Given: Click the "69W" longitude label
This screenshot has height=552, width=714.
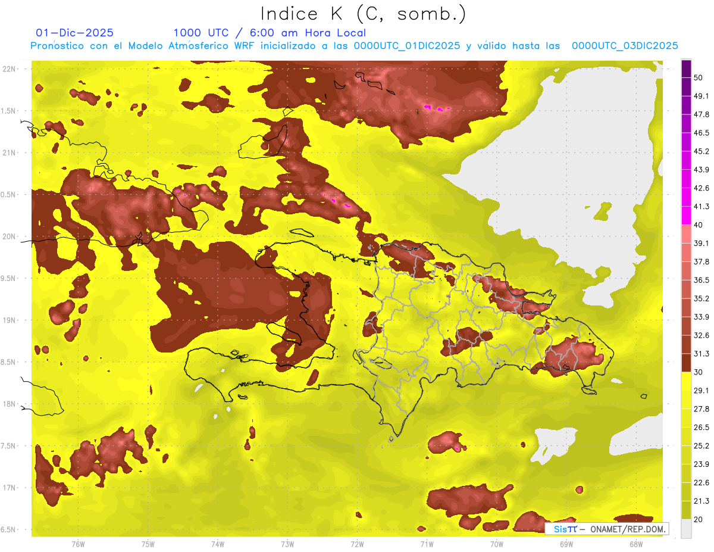Looking at the screenshot, I should [566, 544].
